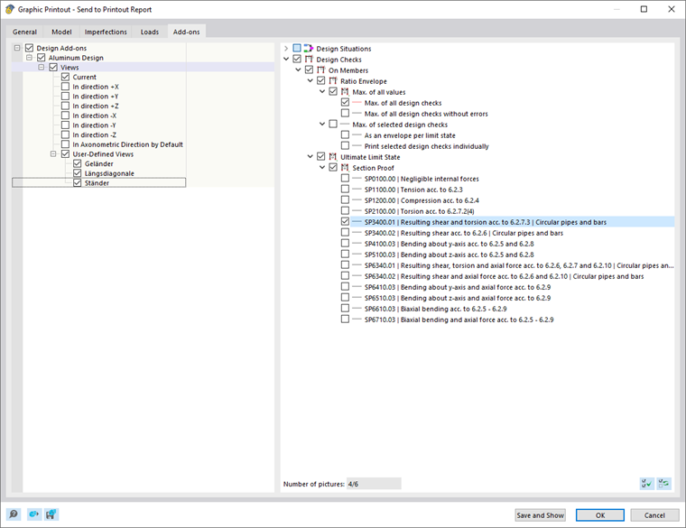Maximize the Graphic Printout window

click(644, 9)
